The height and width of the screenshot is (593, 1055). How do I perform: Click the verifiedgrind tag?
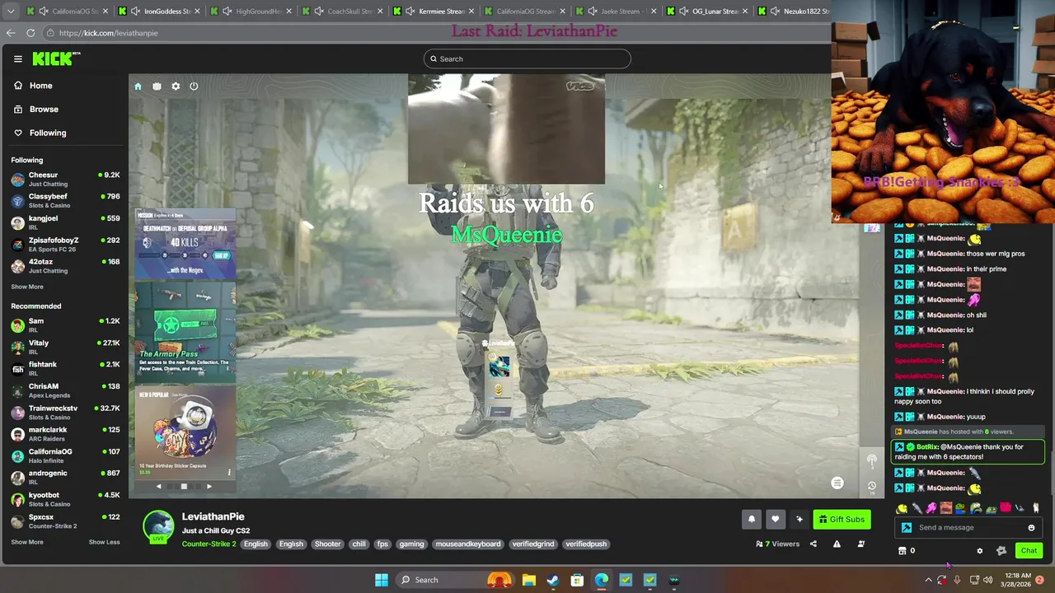pos(533,544)
